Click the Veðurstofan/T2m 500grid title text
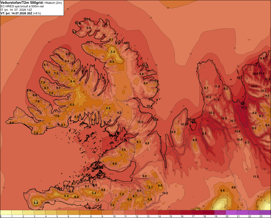 coord(22,3)
